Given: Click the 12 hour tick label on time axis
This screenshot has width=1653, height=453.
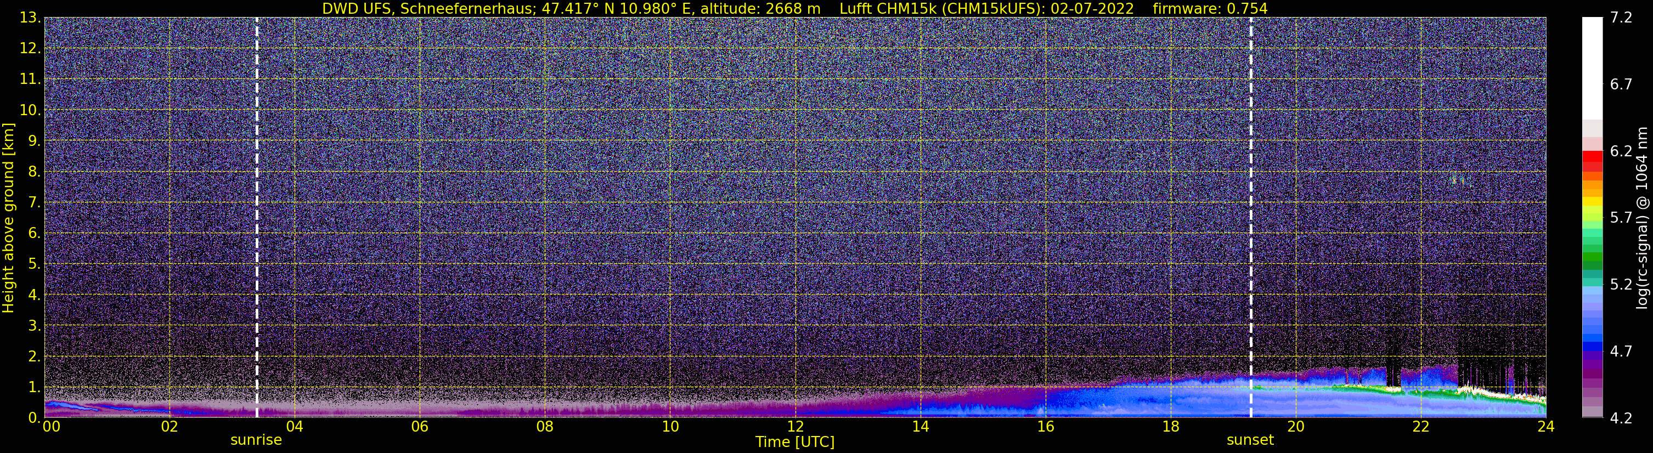Looking at the screenshot, I should 795,427.
